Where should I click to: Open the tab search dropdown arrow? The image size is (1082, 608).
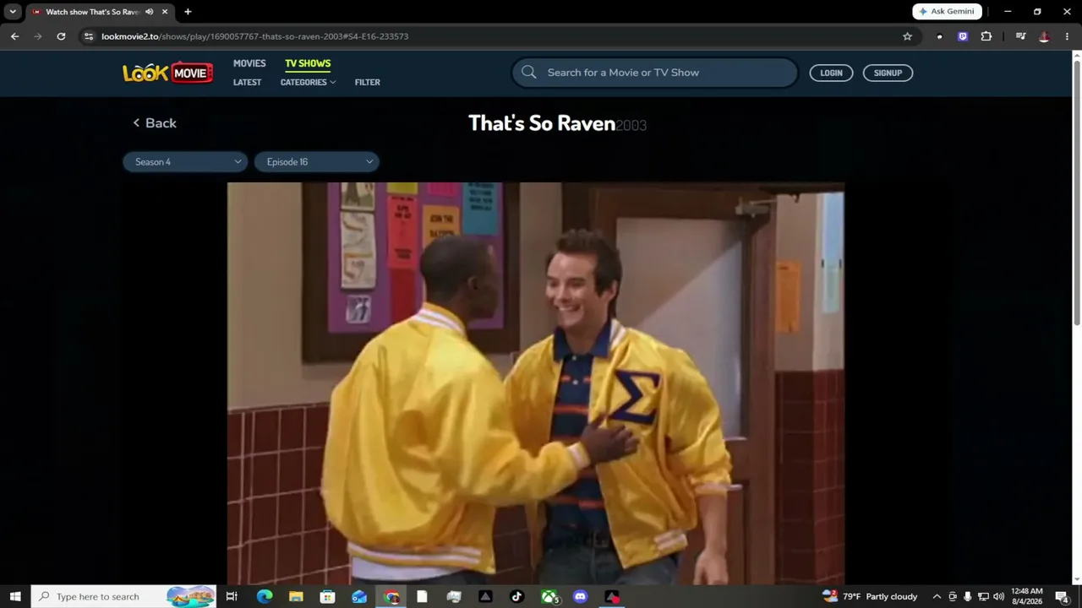pos(13,12)
